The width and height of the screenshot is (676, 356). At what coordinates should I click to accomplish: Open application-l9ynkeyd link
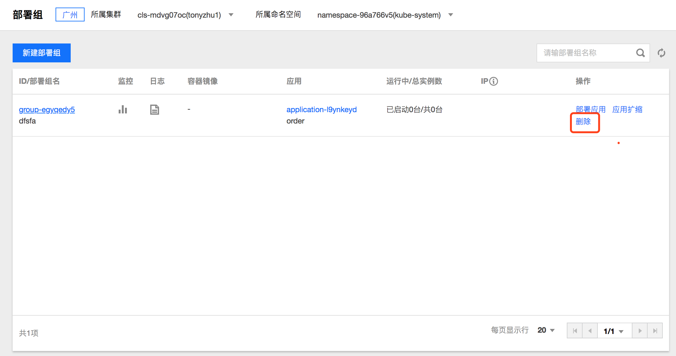[321, 109]
